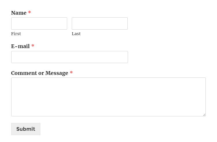Click the red asterisk beside E-mail
The width and height of the screenshot is (217, 142).
click(33, 46)
